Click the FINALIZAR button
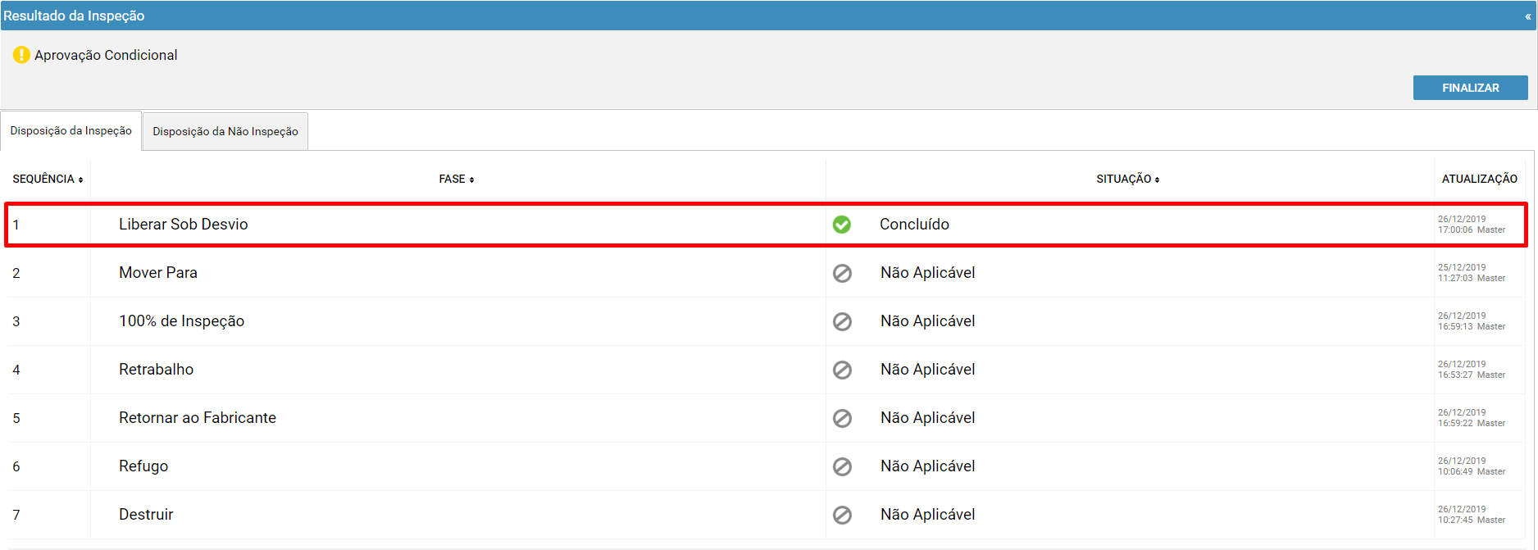 1470,88
